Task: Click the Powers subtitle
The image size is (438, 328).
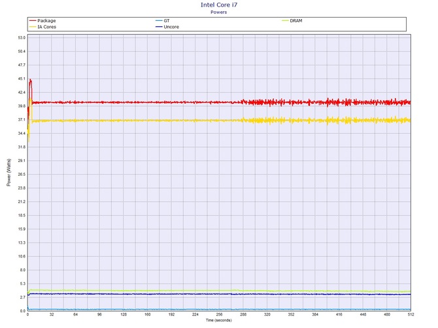Action: [219, 12]
